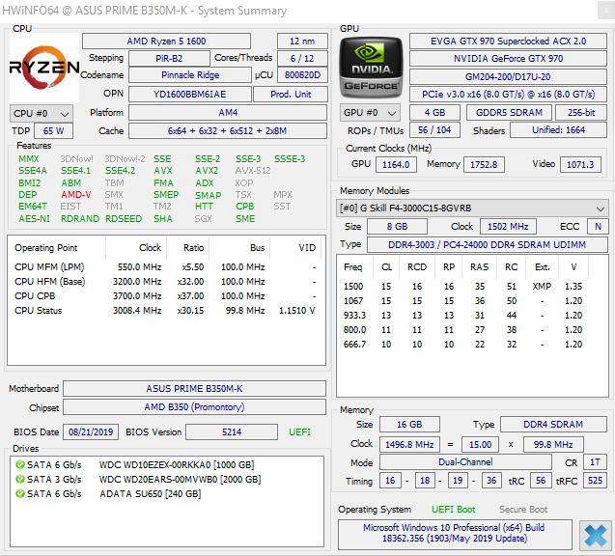Click the AMD-V feature flag
Screen dimensions: 615x556
[x=76, y=194]
